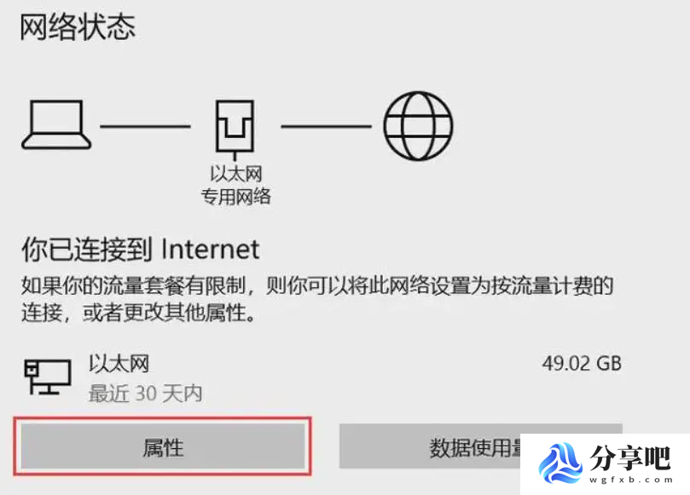Click the globe Internet icon
The image size is (690, 495).
418,126
